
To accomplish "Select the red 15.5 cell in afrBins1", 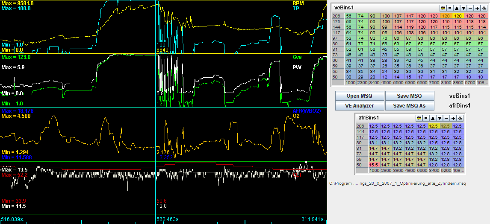I will 375,165.
